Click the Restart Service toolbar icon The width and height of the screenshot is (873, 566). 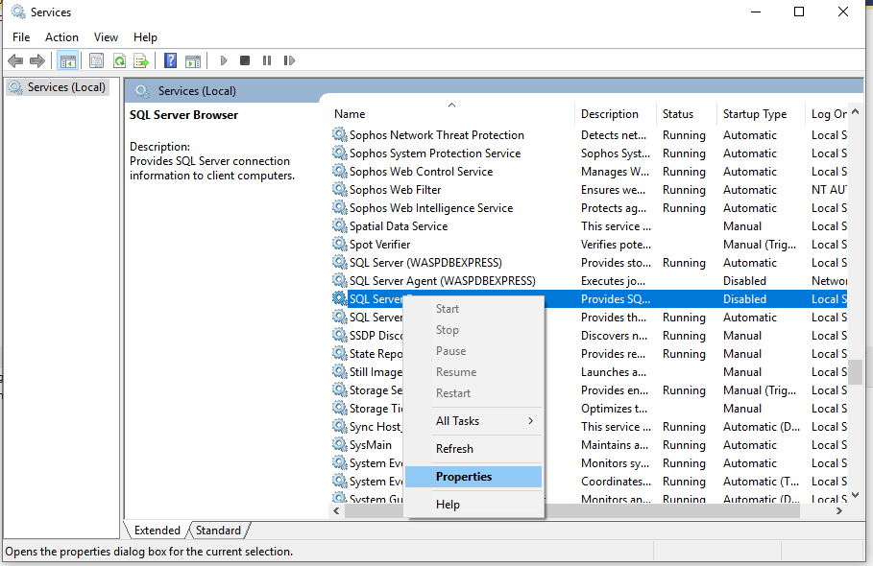tap(289, 60)
